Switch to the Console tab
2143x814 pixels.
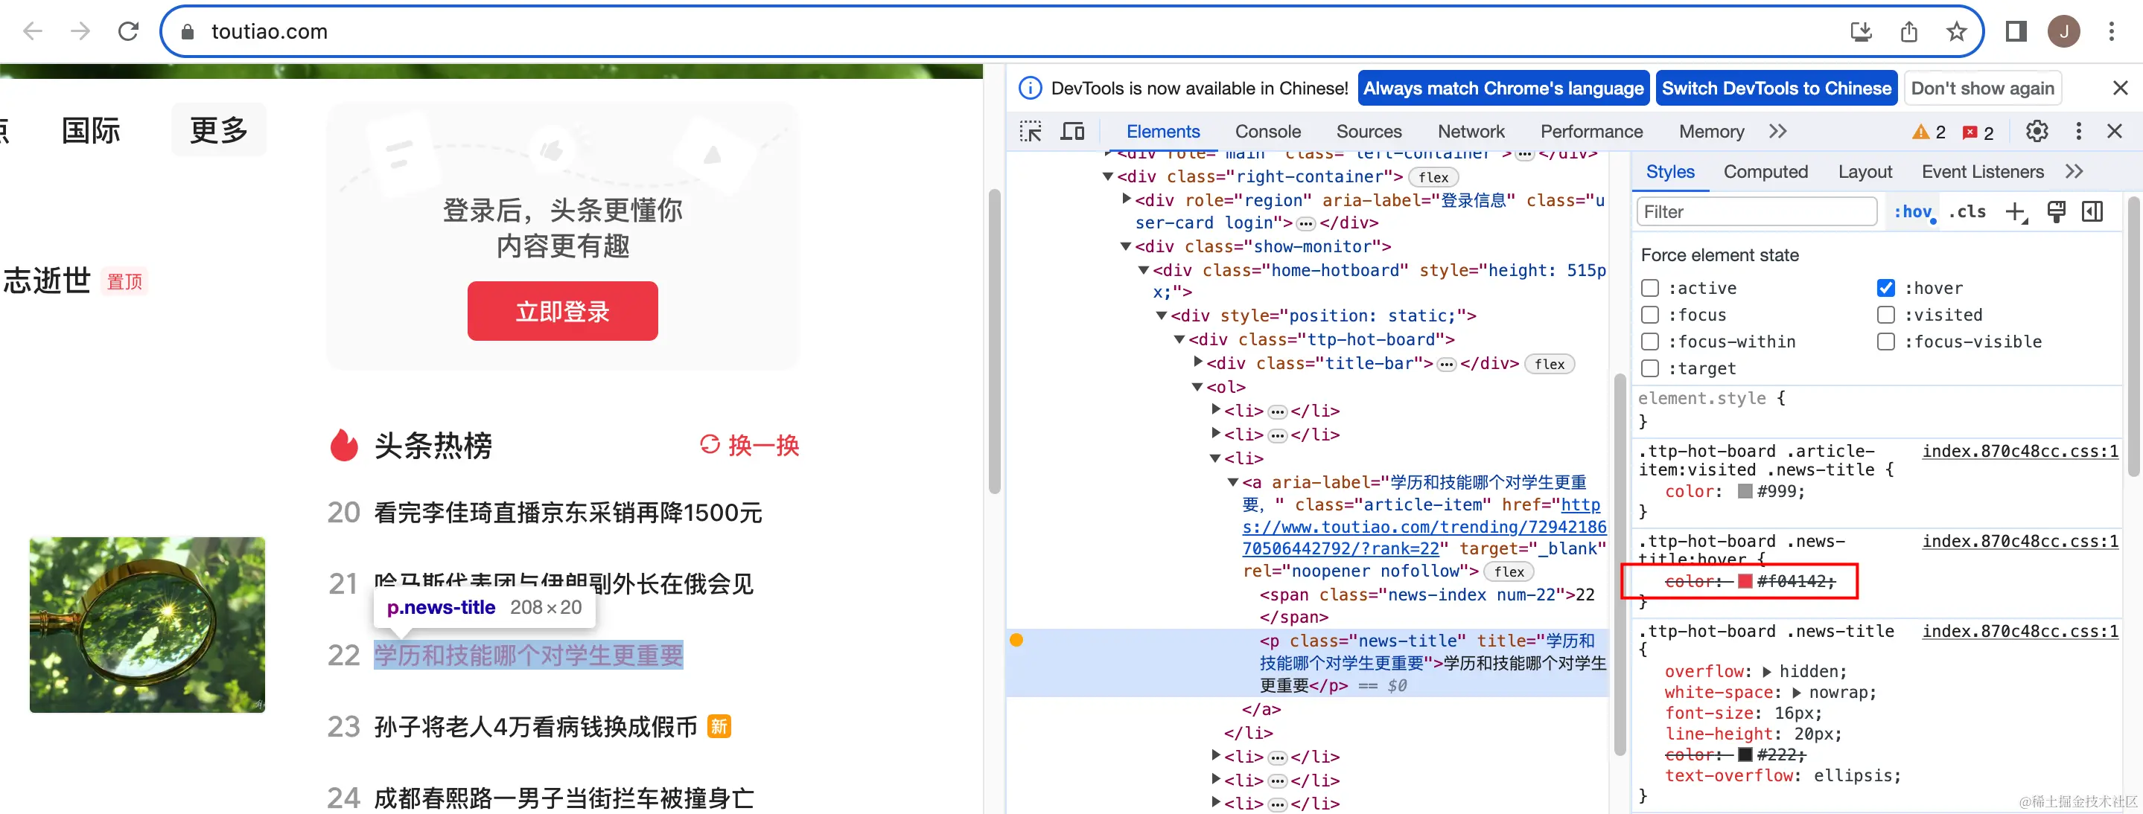pos(1267,132)
